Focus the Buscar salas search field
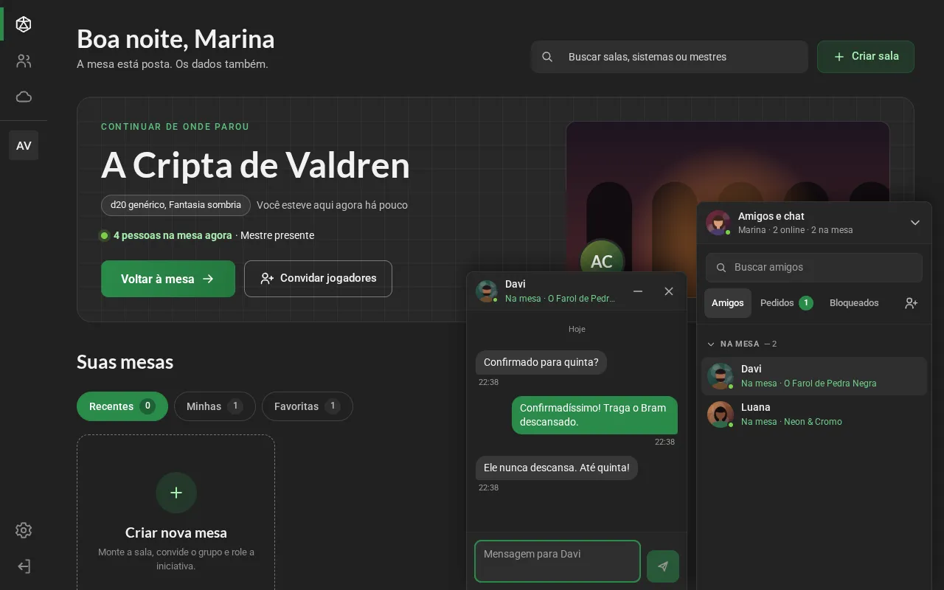Screen dimensions: 944x590 [x=670, y=57]
